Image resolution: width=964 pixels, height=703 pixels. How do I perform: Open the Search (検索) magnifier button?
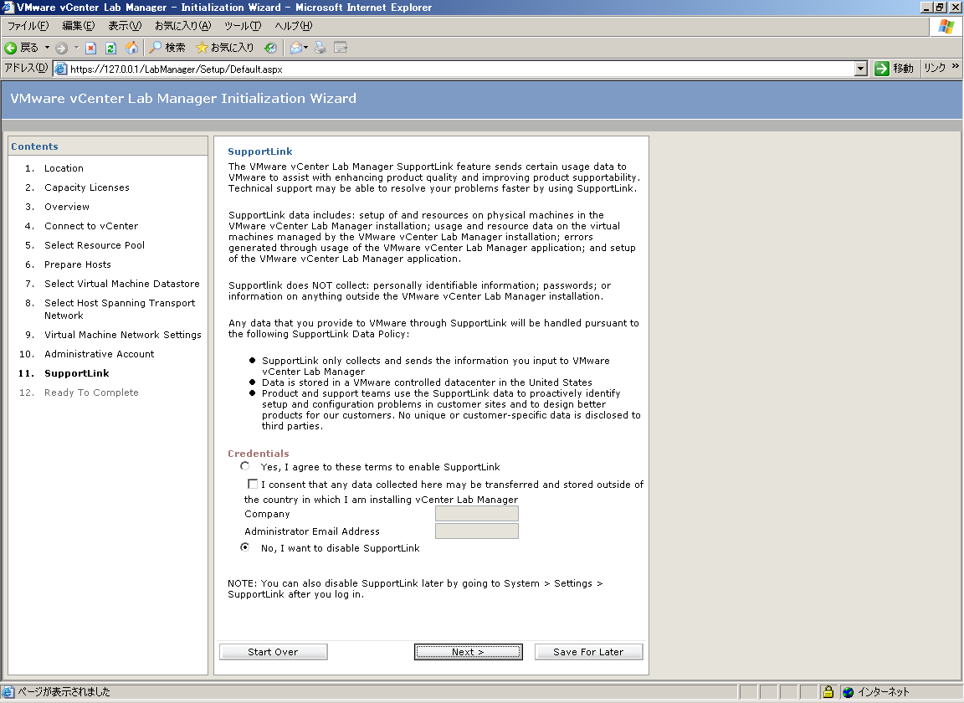tap(167, 48)
